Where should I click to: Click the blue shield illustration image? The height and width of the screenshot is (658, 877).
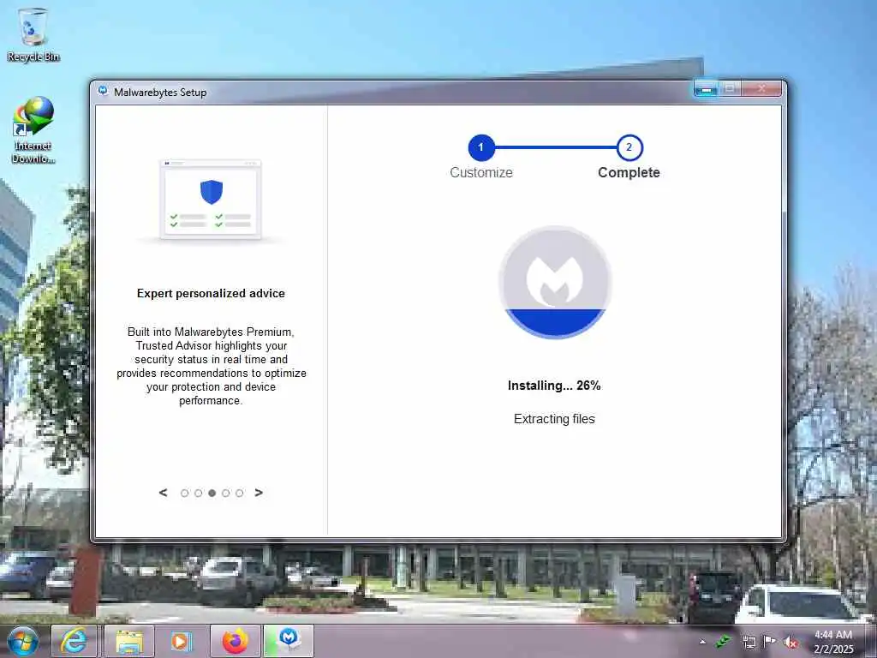(x=212, y=192)
